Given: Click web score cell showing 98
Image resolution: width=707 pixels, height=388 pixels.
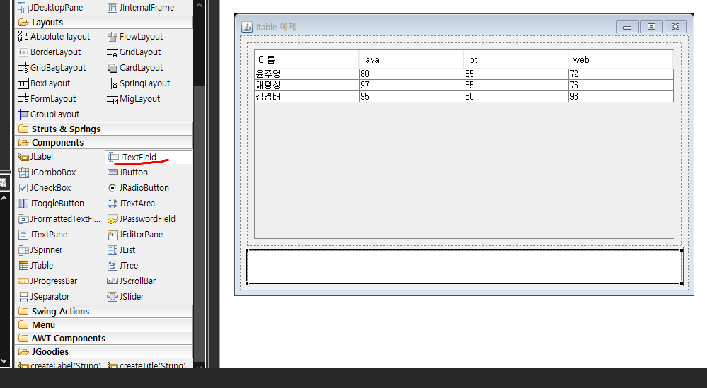Looking at the screenshot, I should click(621, 96).
